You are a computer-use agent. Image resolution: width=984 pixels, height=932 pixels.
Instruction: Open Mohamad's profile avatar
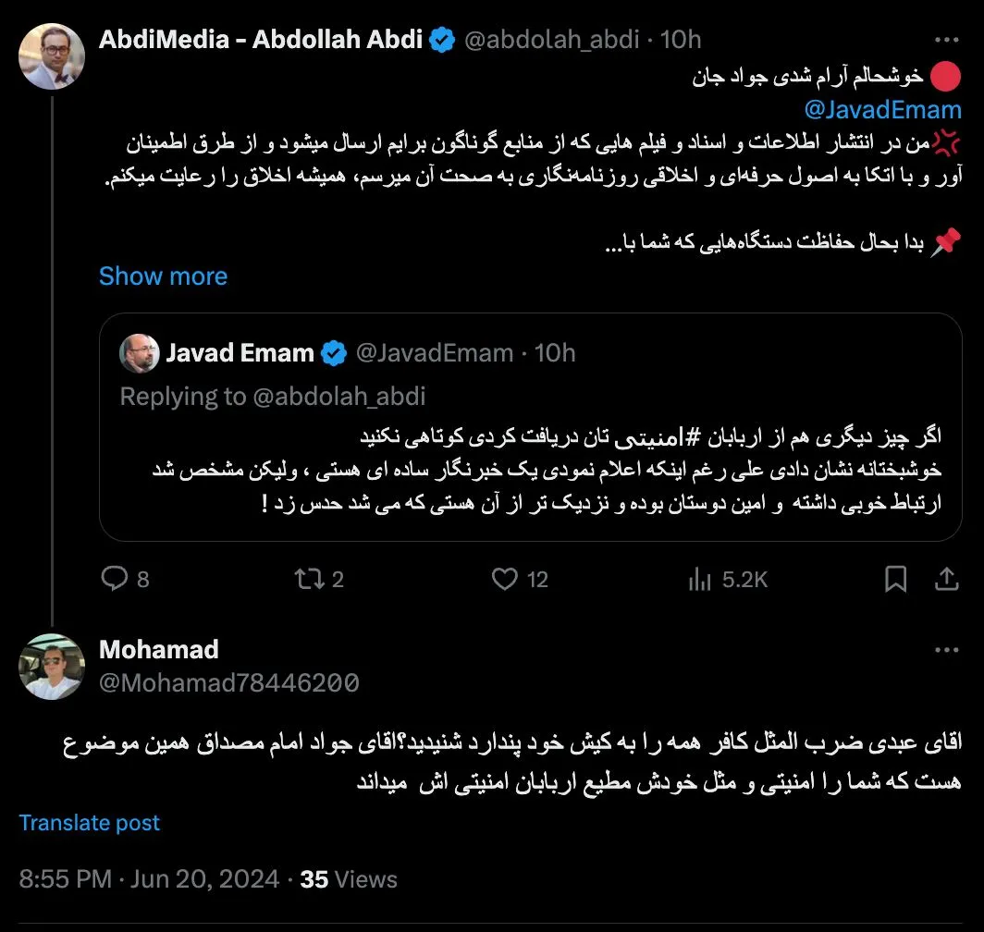(52, 666)
